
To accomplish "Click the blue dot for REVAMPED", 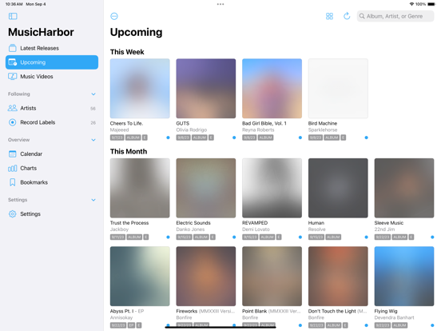I will click(300, 237).
